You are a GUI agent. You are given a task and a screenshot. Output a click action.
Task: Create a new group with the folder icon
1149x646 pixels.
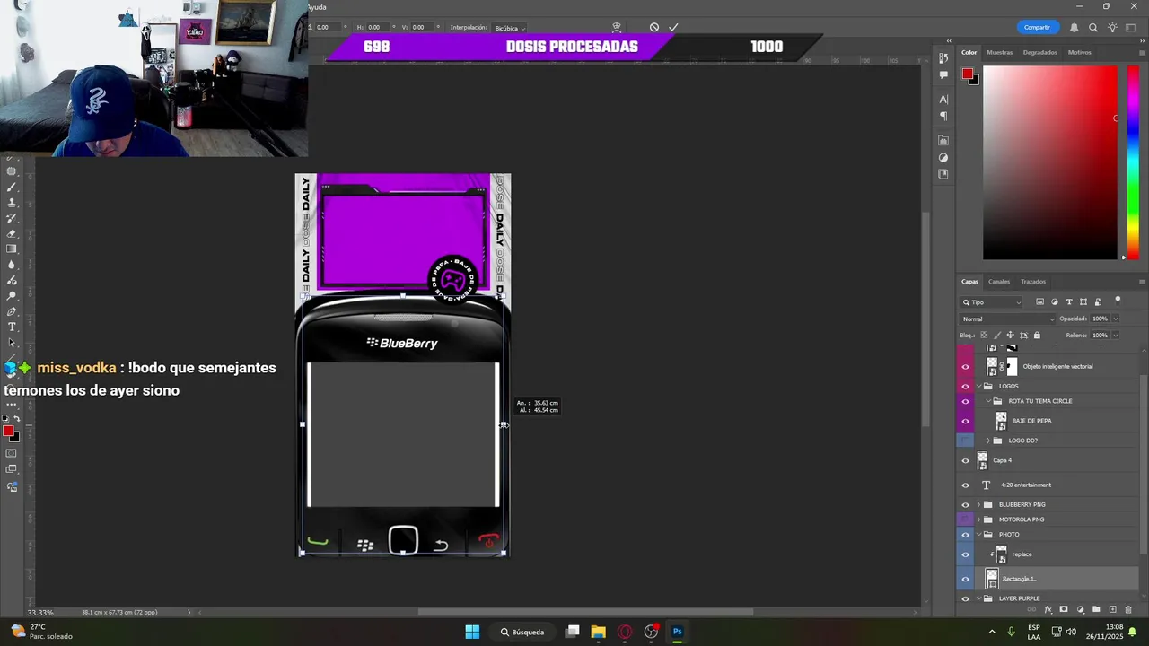(x=1096, y=609)
